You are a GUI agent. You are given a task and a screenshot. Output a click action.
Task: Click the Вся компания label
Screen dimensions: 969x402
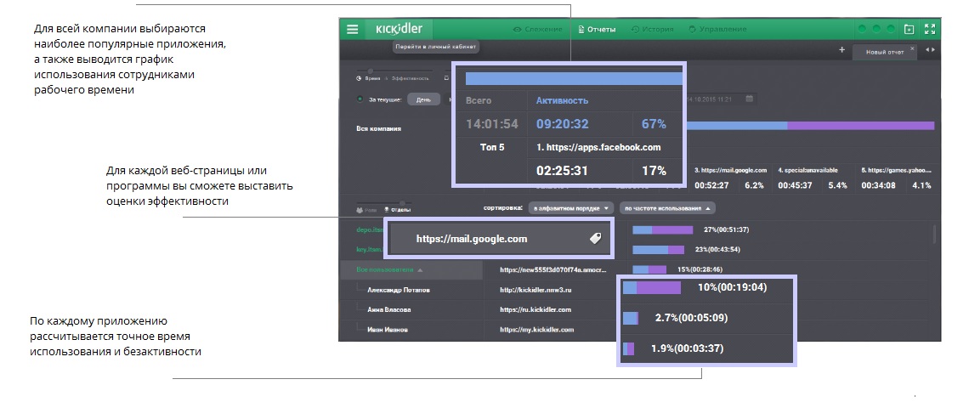click(x=379, y=128)
